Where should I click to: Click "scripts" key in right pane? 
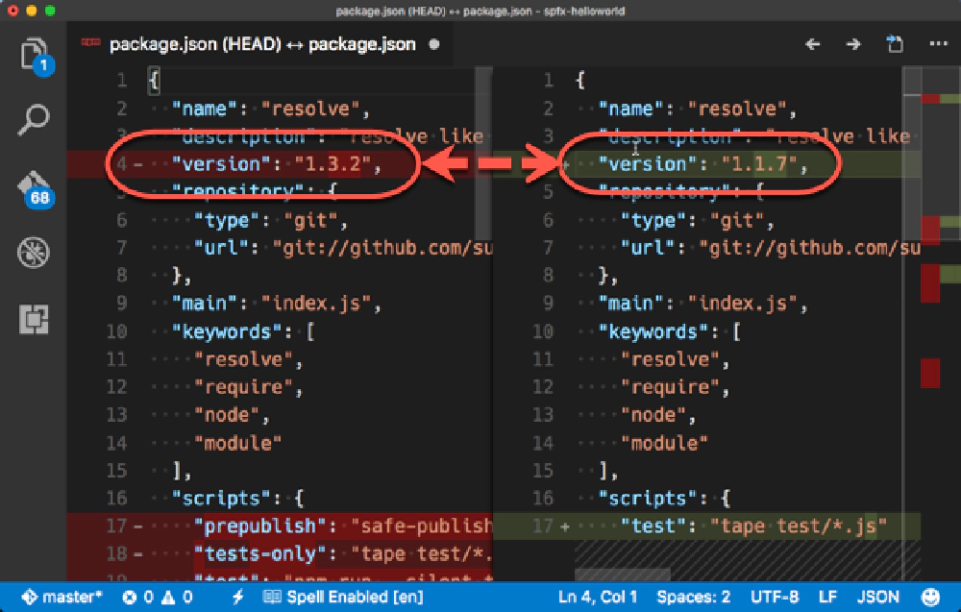(649, 498)
